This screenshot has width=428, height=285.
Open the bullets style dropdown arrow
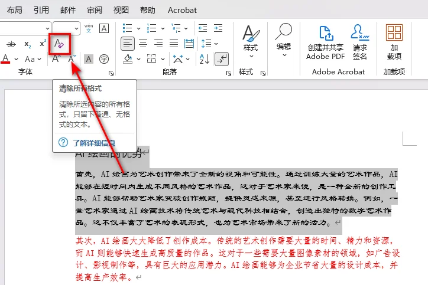tap(138, 28)
